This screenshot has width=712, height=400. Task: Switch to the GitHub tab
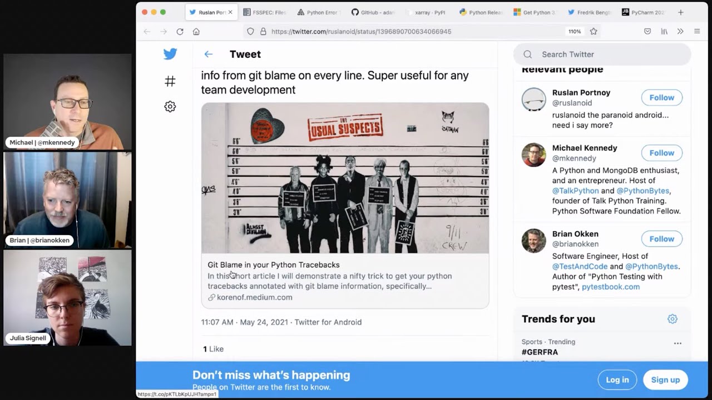[373, 12]
